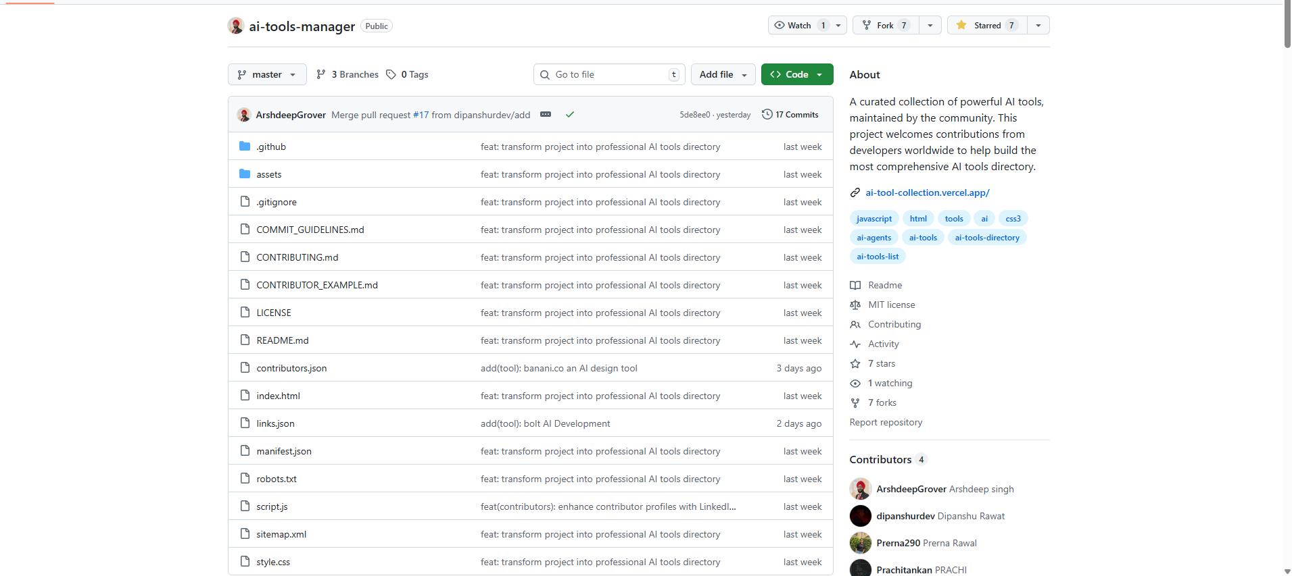Open the 3 Branches link
The height and width of the screenshot is (576, 1292).
click(348, 74)
